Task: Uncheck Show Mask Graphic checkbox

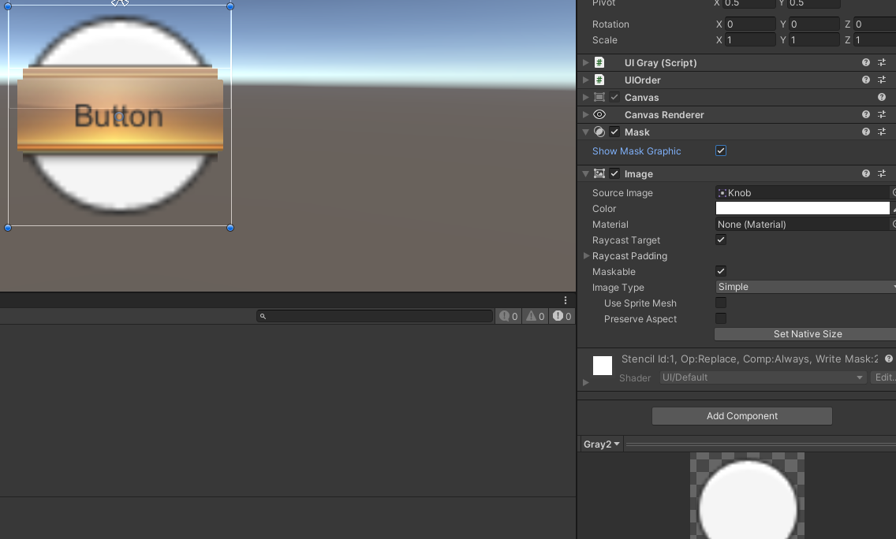Action: pos(721,151)
